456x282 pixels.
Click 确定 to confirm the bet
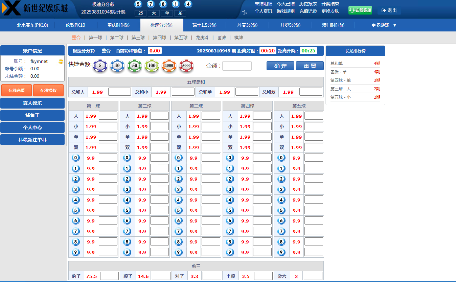tap(280, 66)
